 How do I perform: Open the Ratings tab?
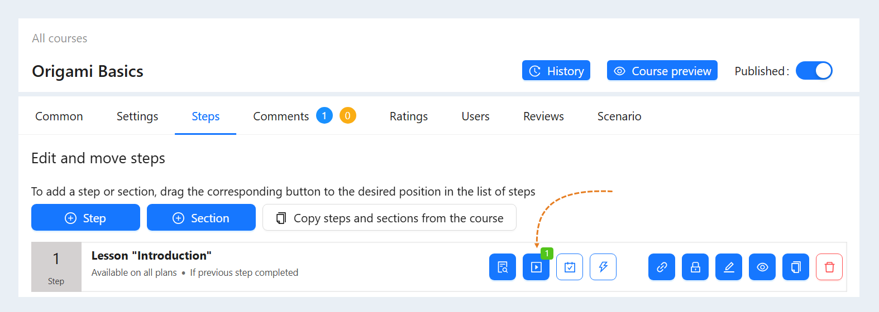pyautogui.click(x=409, y=116)
